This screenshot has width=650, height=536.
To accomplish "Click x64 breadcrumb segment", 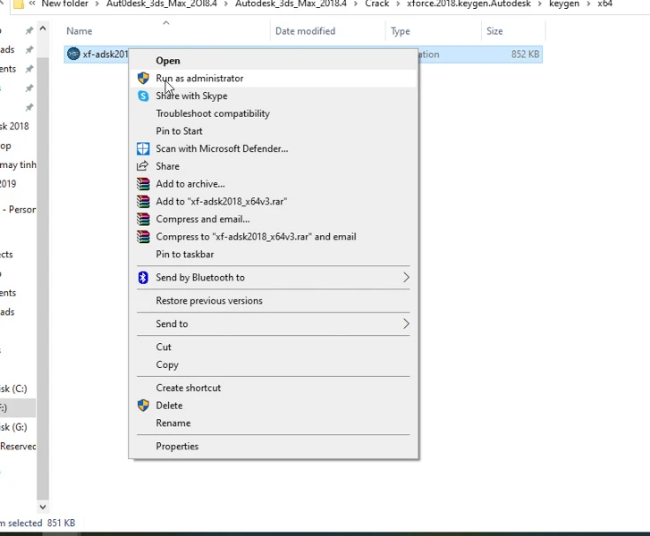I will pyautogui.click(x=604, y=4).
